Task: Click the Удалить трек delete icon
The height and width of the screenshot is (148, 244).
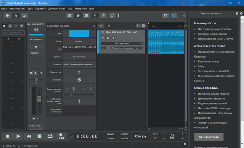Action: point(79,72)
